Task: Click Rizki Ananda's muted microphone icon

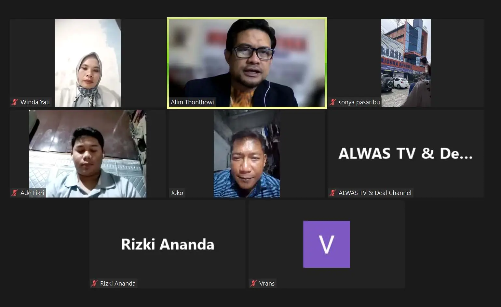Action: (x=94, y=283)
